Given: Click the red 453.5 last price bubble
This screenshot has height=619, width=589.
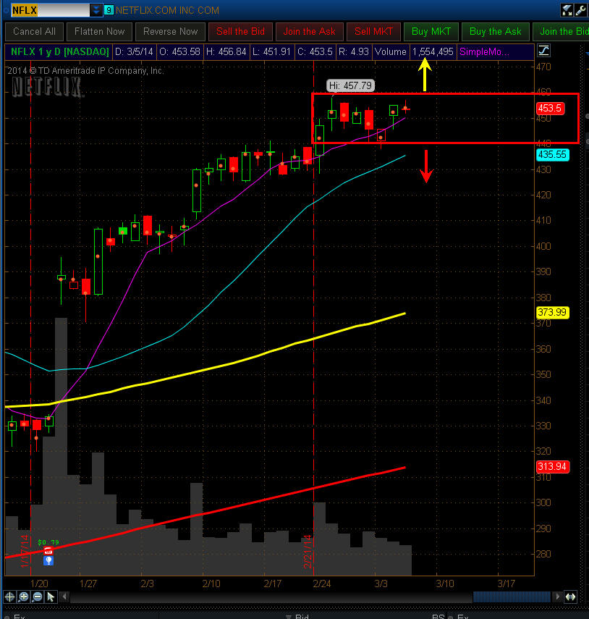Looking at the screenshot, I should (x=550, y=108).
